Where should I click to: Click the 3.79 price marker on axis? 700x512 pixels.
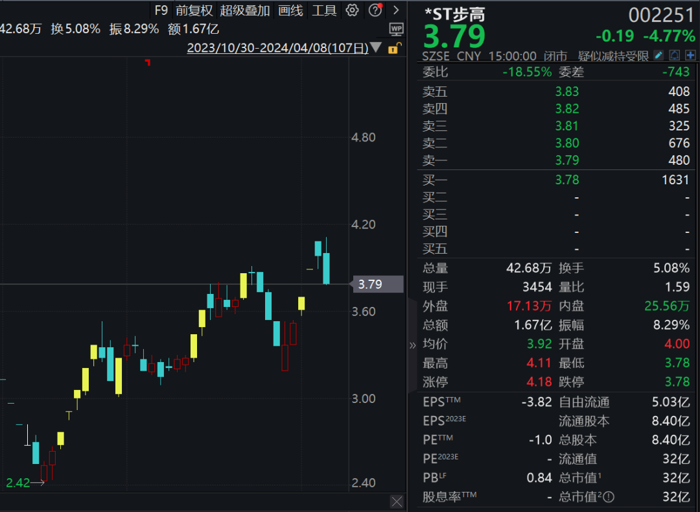(x=378, y=284)
